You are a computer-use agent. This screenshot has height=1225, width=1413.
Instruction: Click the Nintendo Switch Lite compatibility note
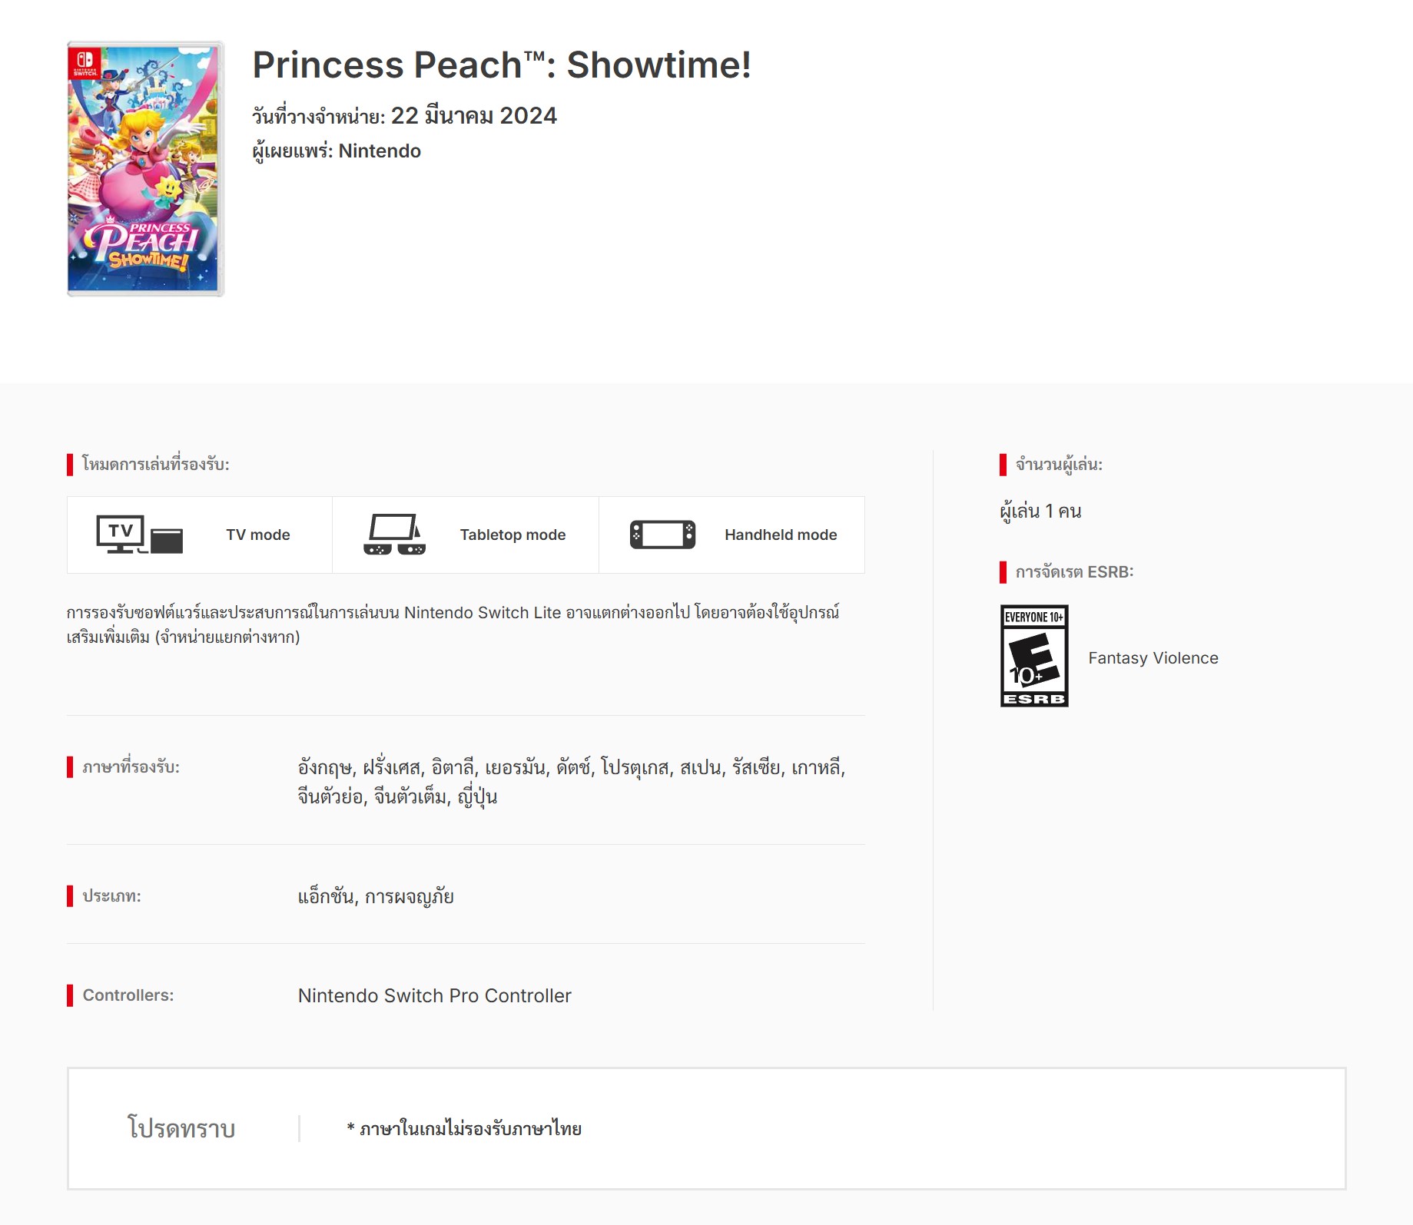(453, 624)
